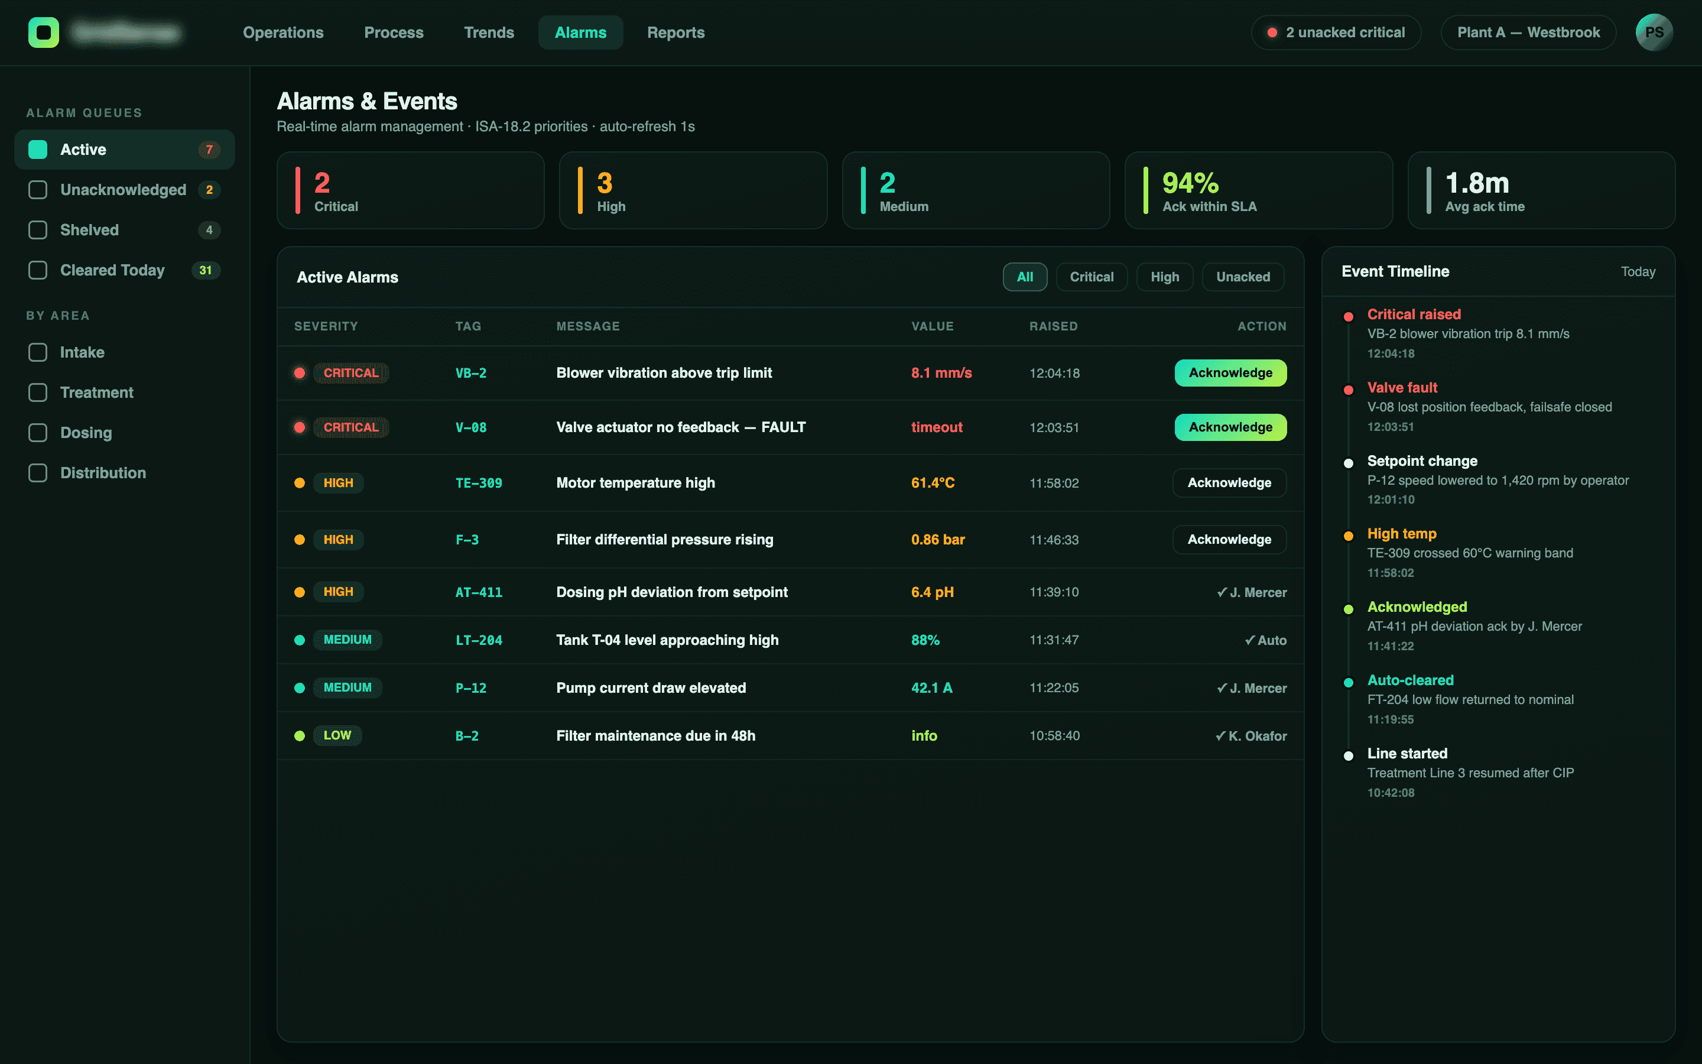Go to the Operations tab
Viewport: 1702px width, 1064px height.
point(284,33)
